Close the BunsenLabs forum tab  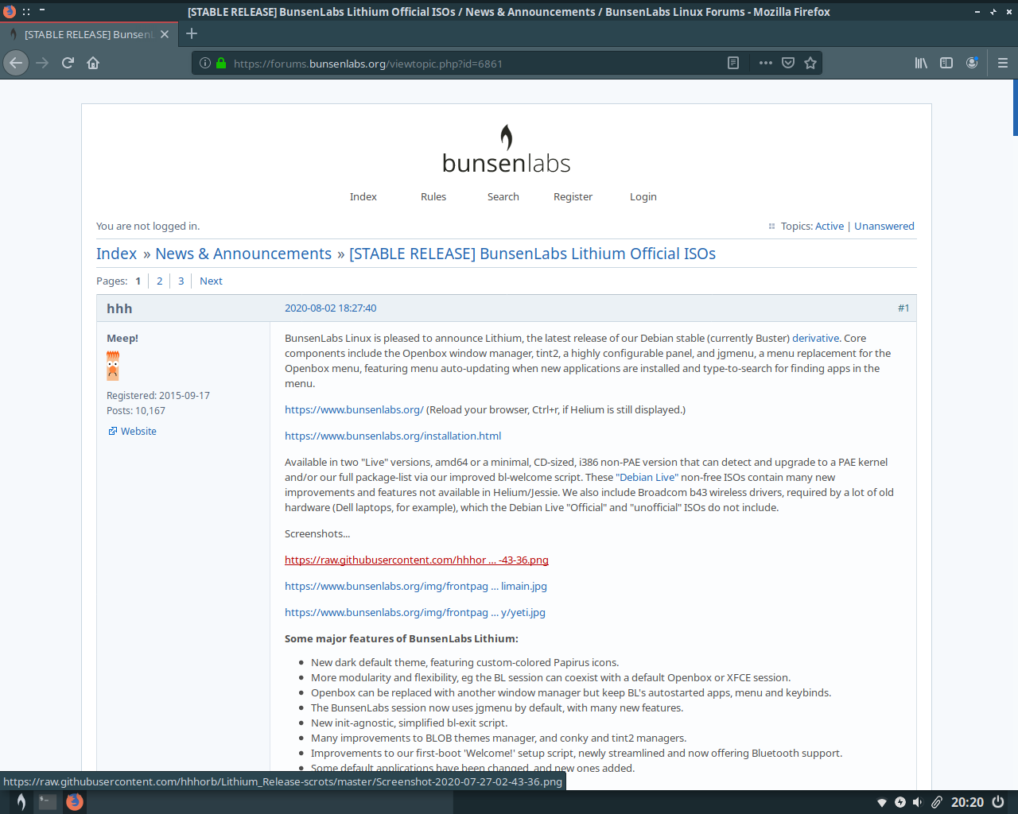click(x=165, y=34)
